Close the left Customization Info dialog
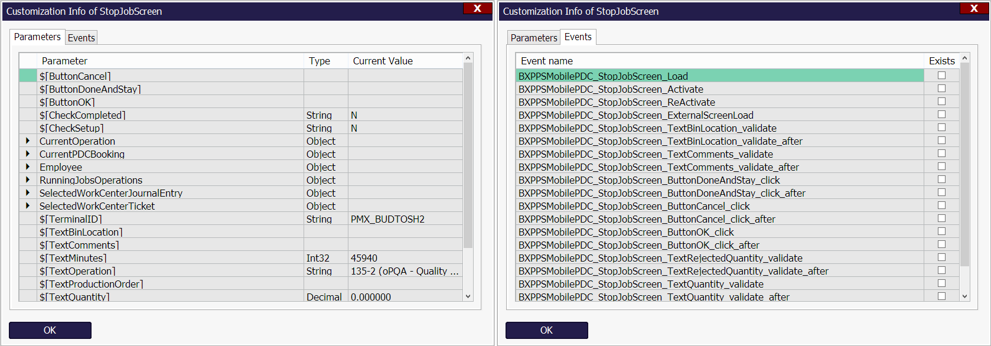Viewport: 991px width, 346px height. point(477,8)
